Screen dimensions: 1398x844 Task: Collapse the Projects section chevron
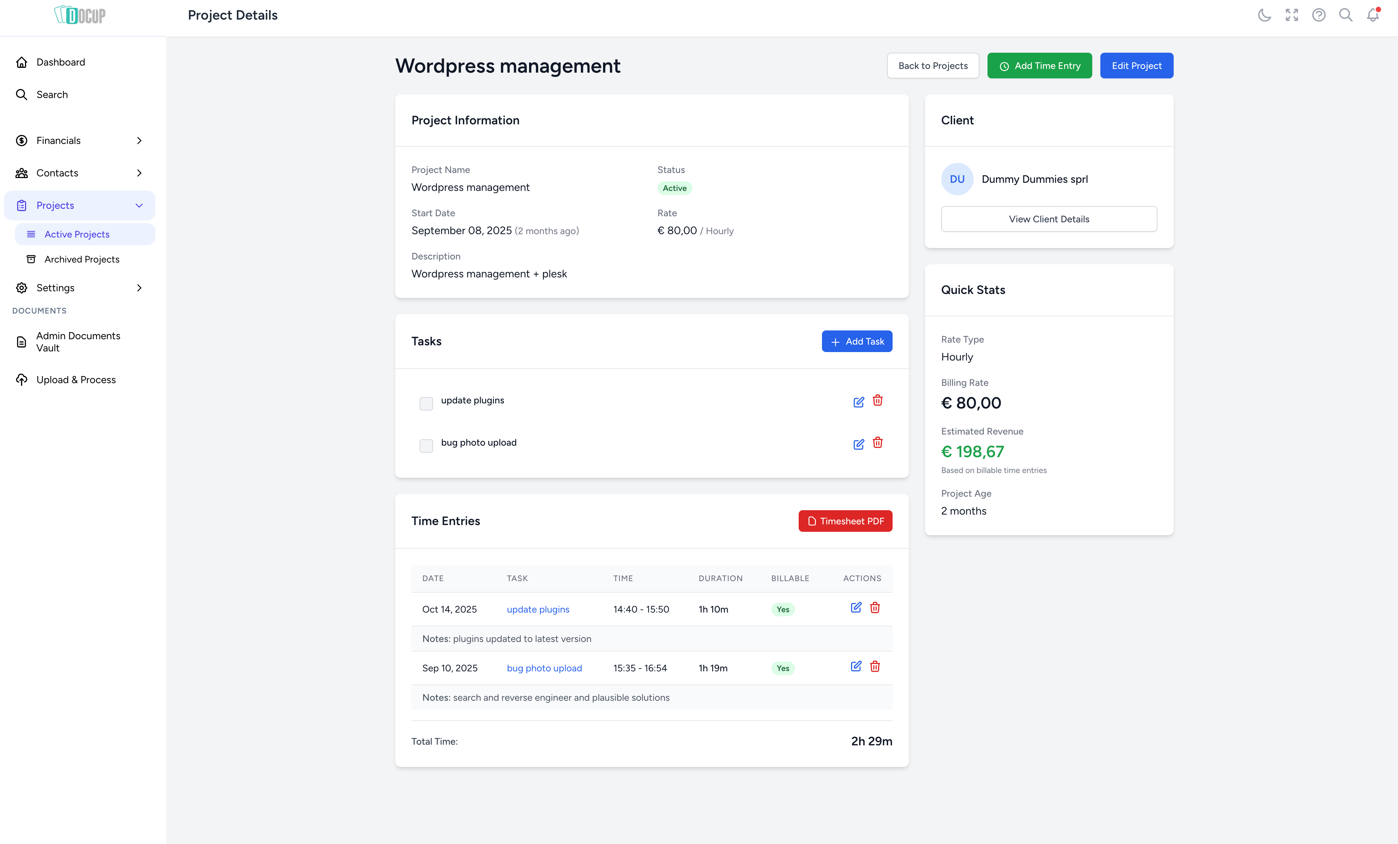(x=139, y=205)
